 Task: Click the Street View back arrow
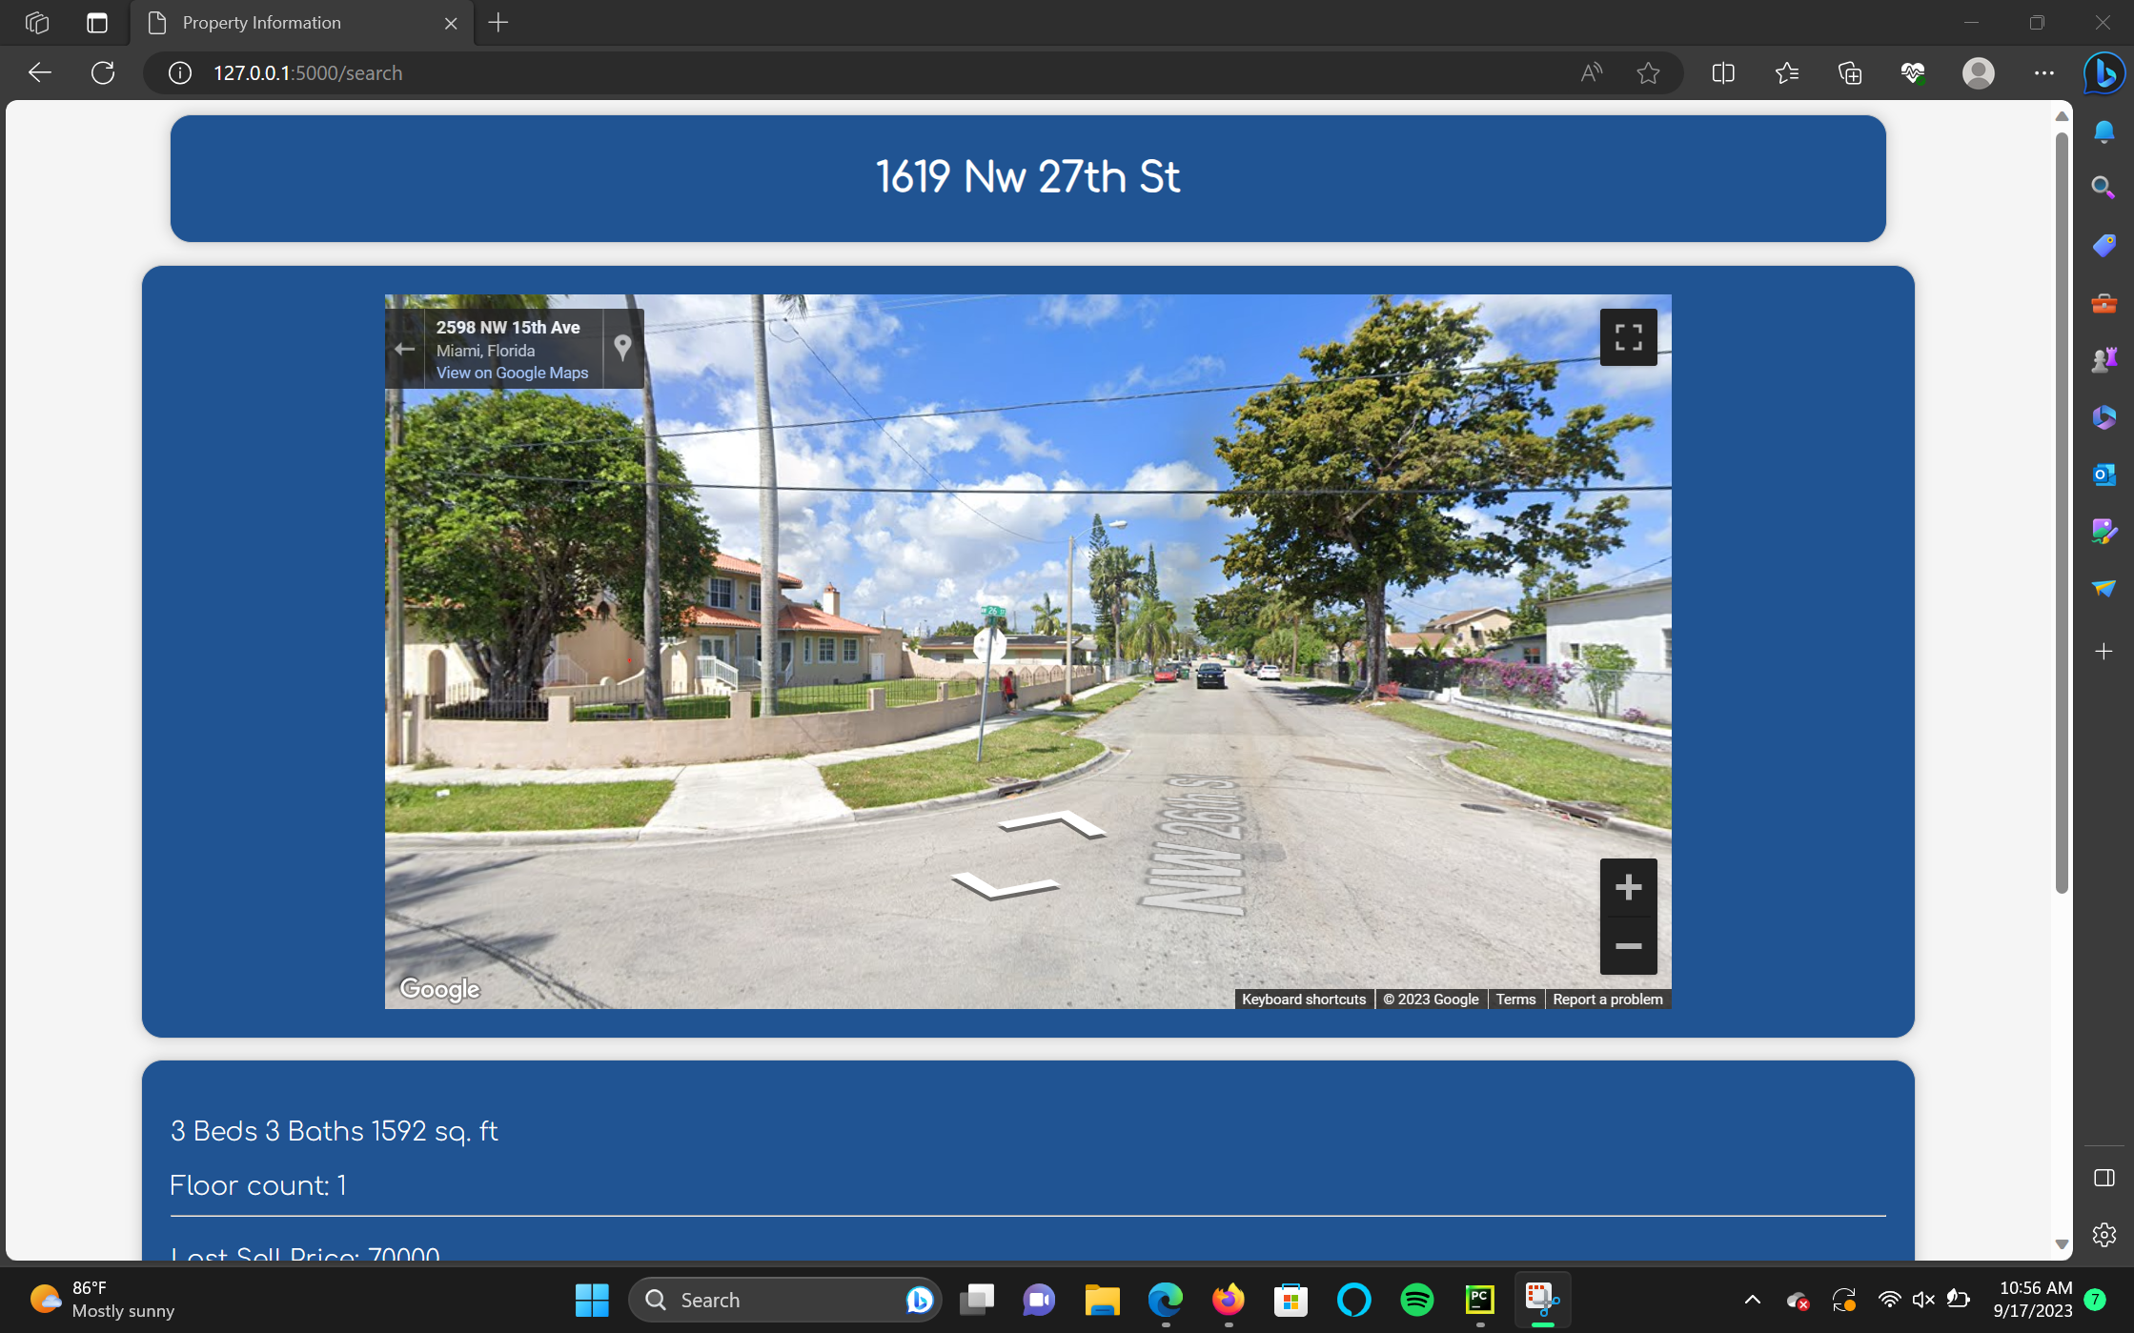[x=404, y=349]
